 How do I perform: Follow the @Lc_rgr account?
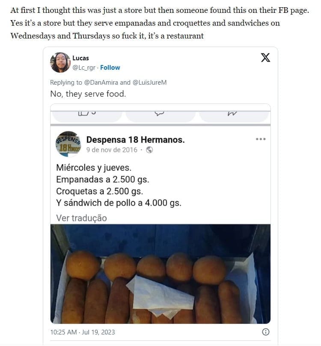(x=110, y=68)
